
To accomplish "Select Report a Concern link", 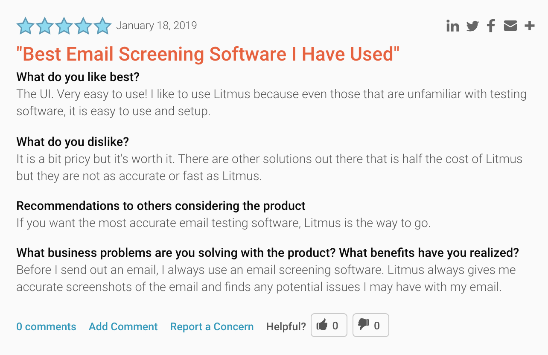I will 212,327.
